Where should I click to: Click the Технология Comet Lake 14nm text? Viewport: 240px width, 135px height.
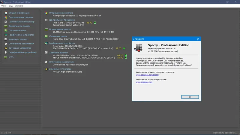point(68,25)
